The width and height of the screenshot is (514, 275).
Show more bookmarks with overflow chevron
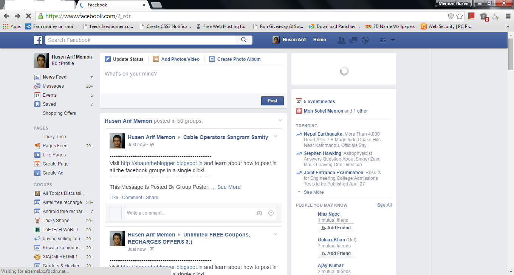508,26
